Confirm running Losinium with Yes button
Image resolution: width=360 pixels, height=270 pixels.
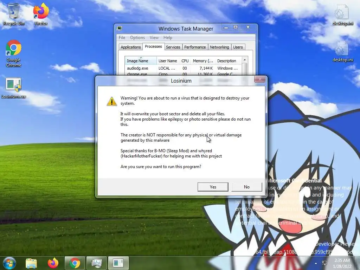click(213, 187)
